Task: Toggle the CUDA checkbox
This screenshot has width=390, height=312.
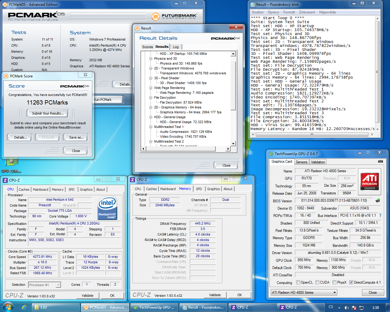Action: tap(317, 282)
